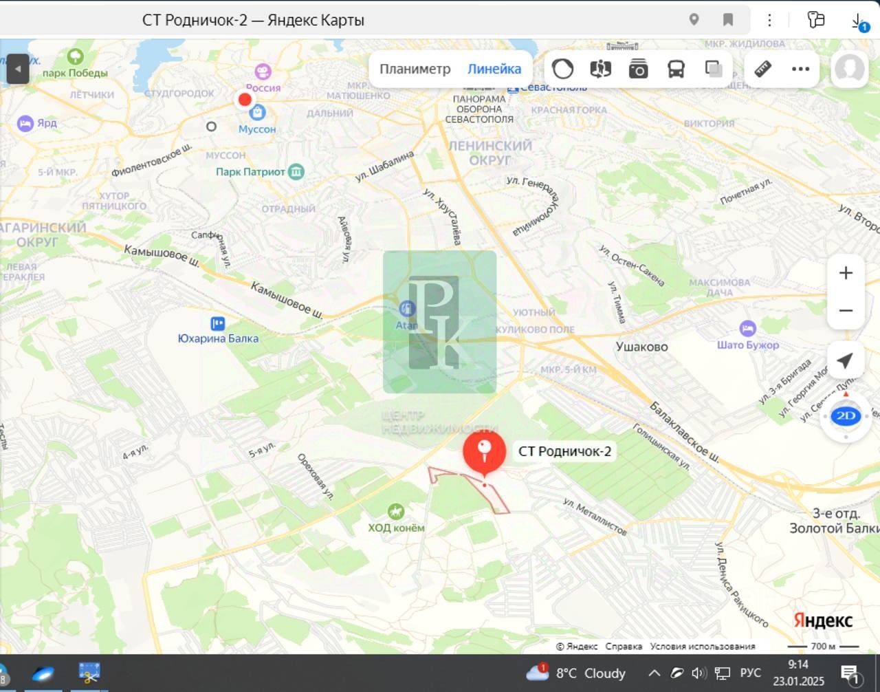This screenshot has height=692, width=880.
Task: Open the Atan gas station marker
Action: (x=406, y=308)
